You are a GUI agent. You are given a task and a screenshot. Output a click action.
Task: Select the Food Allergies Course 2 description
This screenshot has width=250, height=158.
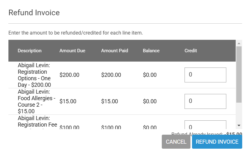tap(36, 101)
